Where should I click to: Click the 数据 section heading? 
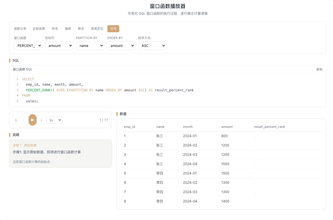point(123,114)
